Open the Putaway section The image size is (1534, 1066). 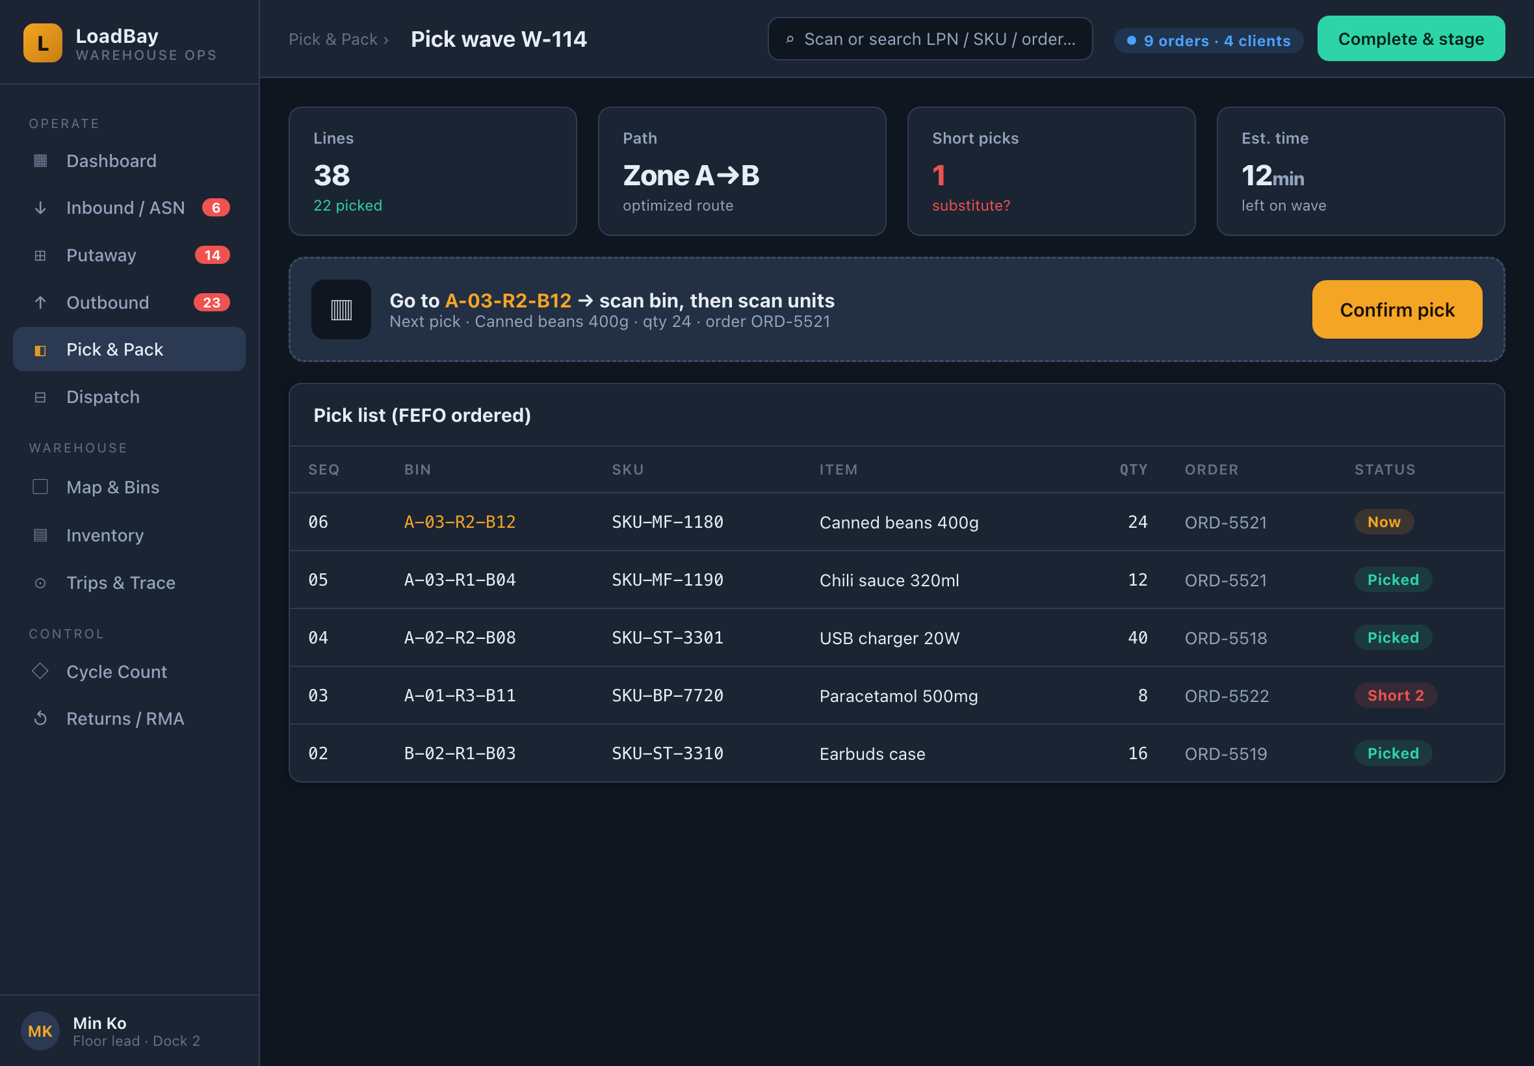(129, 255)
